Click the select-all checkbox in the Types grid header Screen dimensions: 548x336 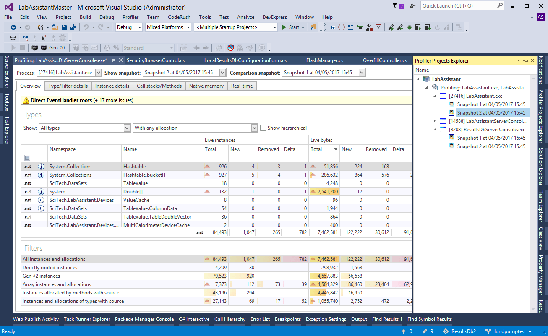click(x=27, y=157)
